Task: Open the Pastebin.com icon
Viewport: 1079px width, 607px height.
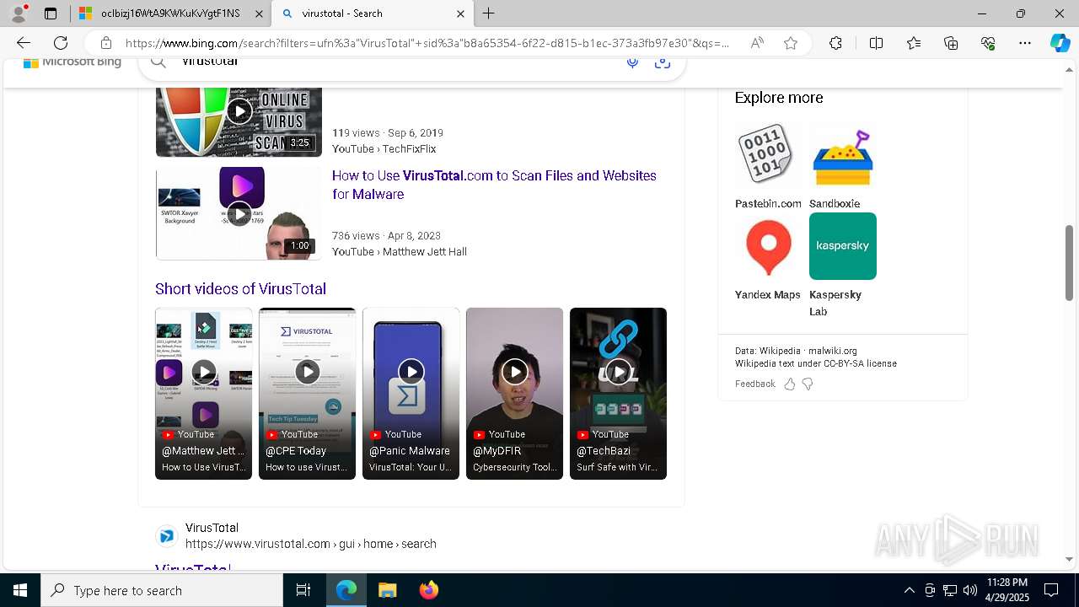Action: [x=768, y=155]
